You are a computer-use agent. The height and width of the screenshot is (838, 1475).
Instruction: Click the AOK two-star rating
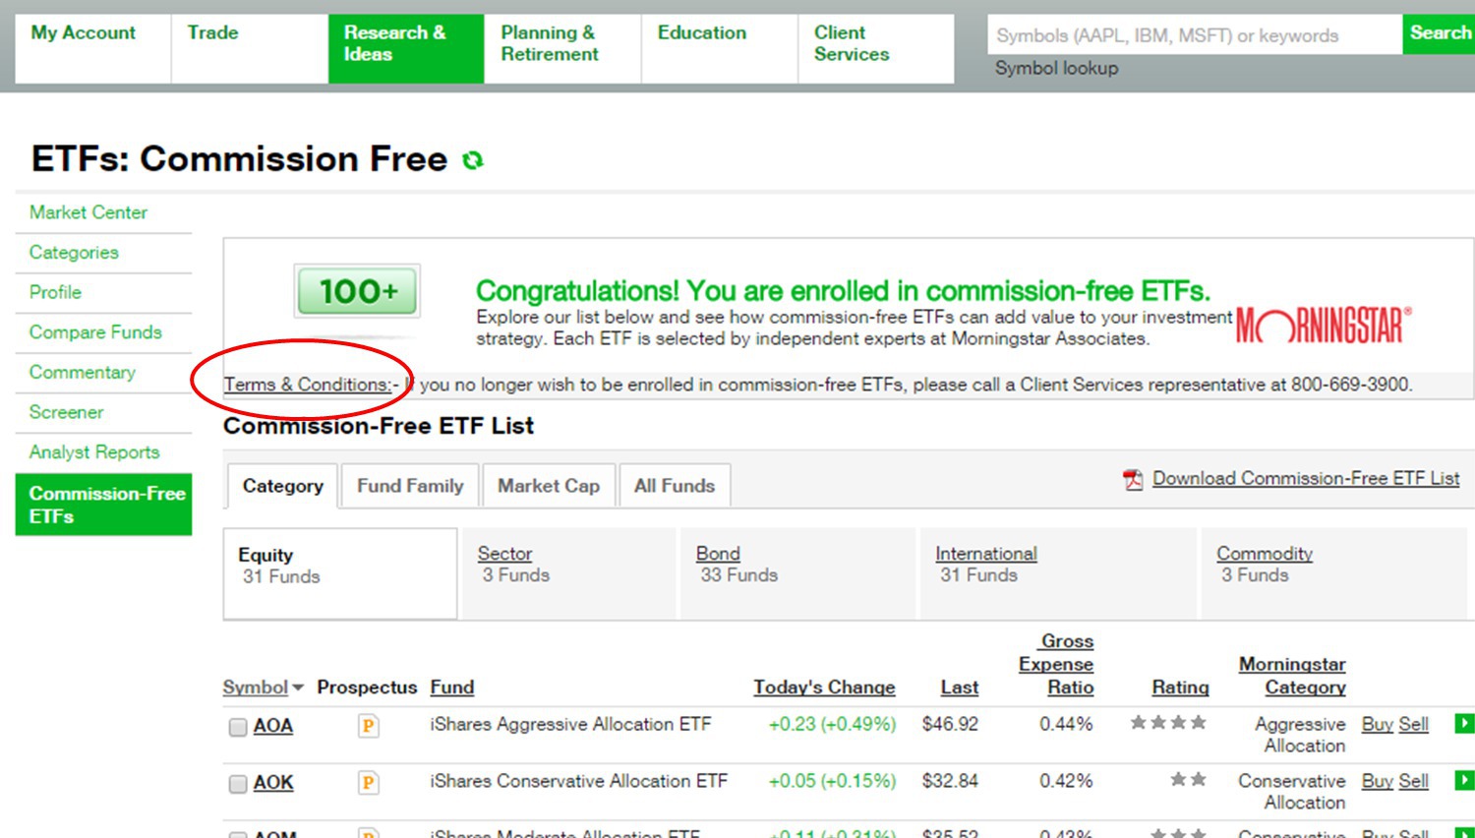(1188, 780)
